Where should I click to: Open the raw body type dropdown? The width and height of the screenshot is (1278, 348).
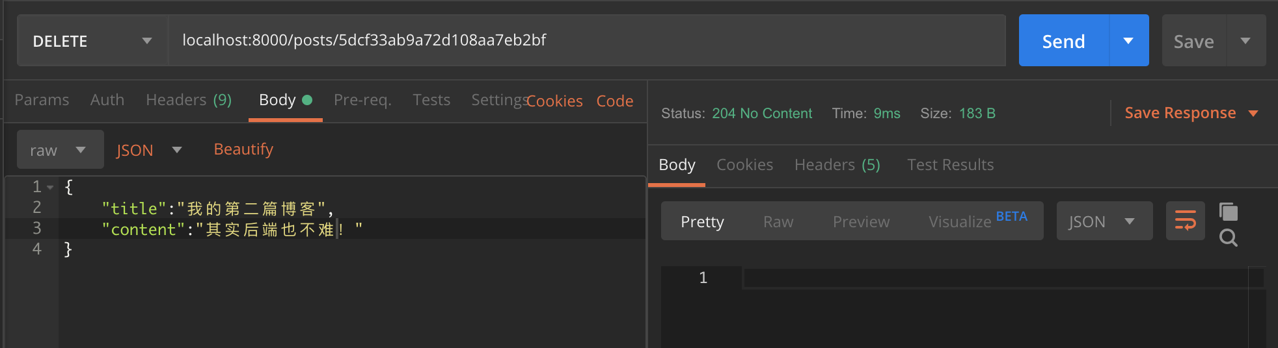tap(60, 150)
